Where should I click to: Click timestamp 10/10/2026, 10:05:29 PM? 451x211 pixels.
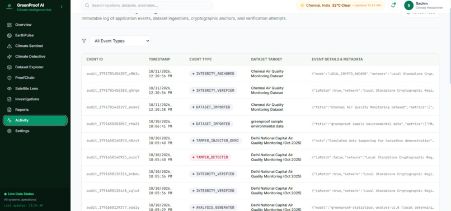pyautogui.click(x=160, y=208)
